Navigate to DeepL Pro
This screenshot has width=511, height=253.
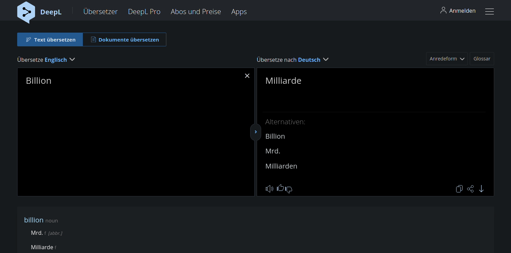pyautogui.click(x=144, y=11)
